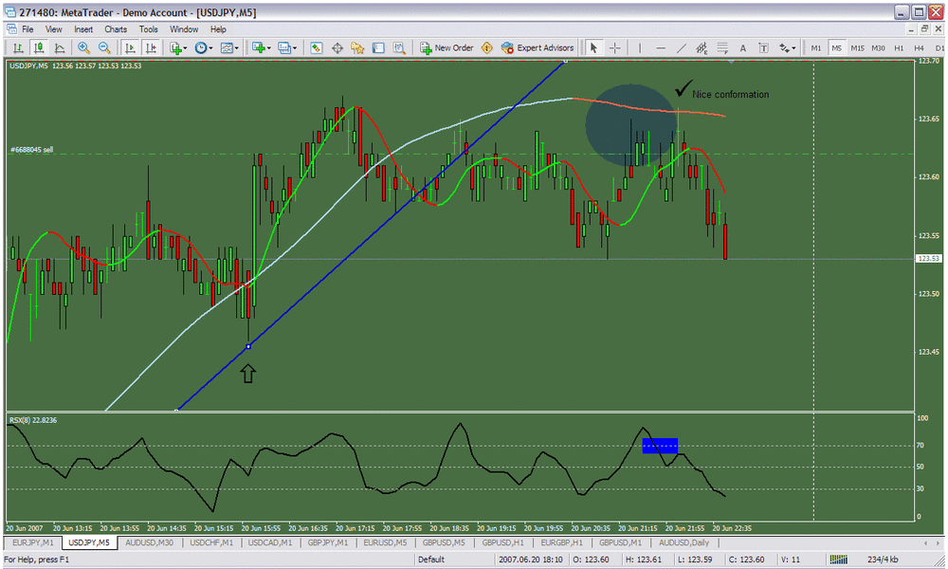Click the zoom out magnifier
Viewport: 948px width, 569px height.
pyautogui.click(x=104, y=47)
